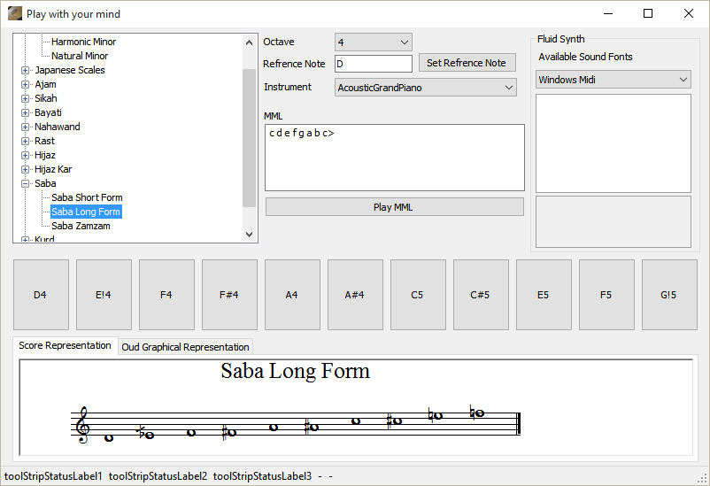Maximize the Play with your mind window
710x486 pixels.
coord(648,13)
